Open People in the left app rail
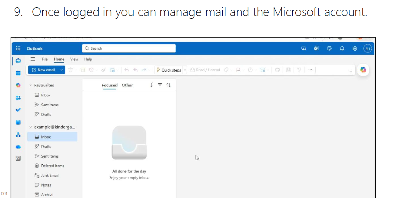 click(18, 98)
